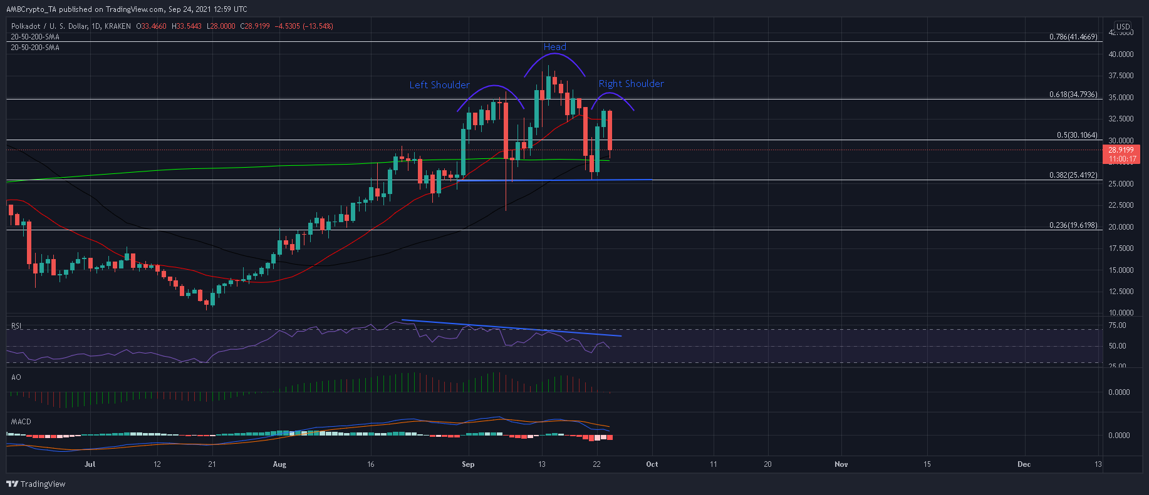Click the 'Aug' date label on time axis
The image size is (1149, 495).
279,464
